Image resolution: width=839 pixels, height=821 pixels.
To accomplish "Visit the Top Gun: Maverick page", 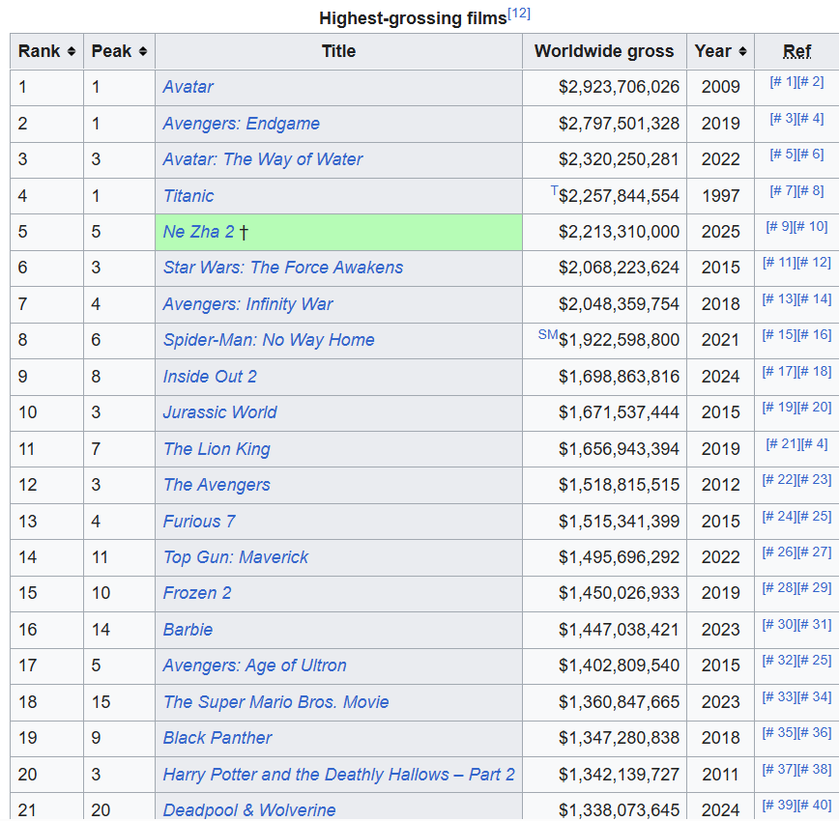I will pyautogui.click(x=236, y=557).
